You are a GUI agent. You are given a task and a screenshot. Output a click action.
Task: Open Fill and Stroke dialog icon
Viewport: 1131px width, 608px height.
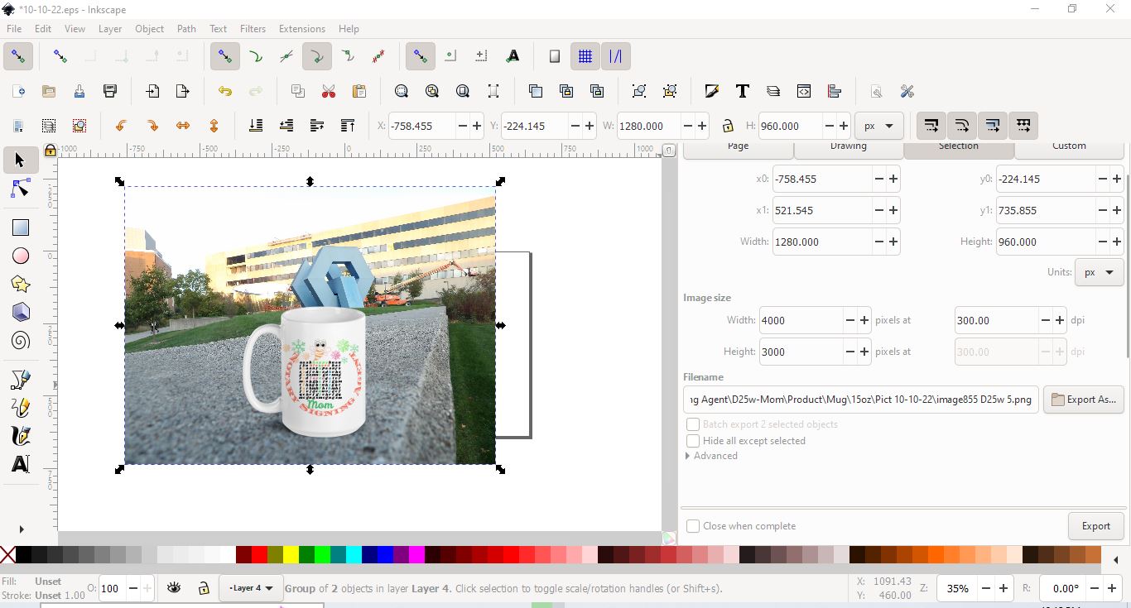click(711, 91)
